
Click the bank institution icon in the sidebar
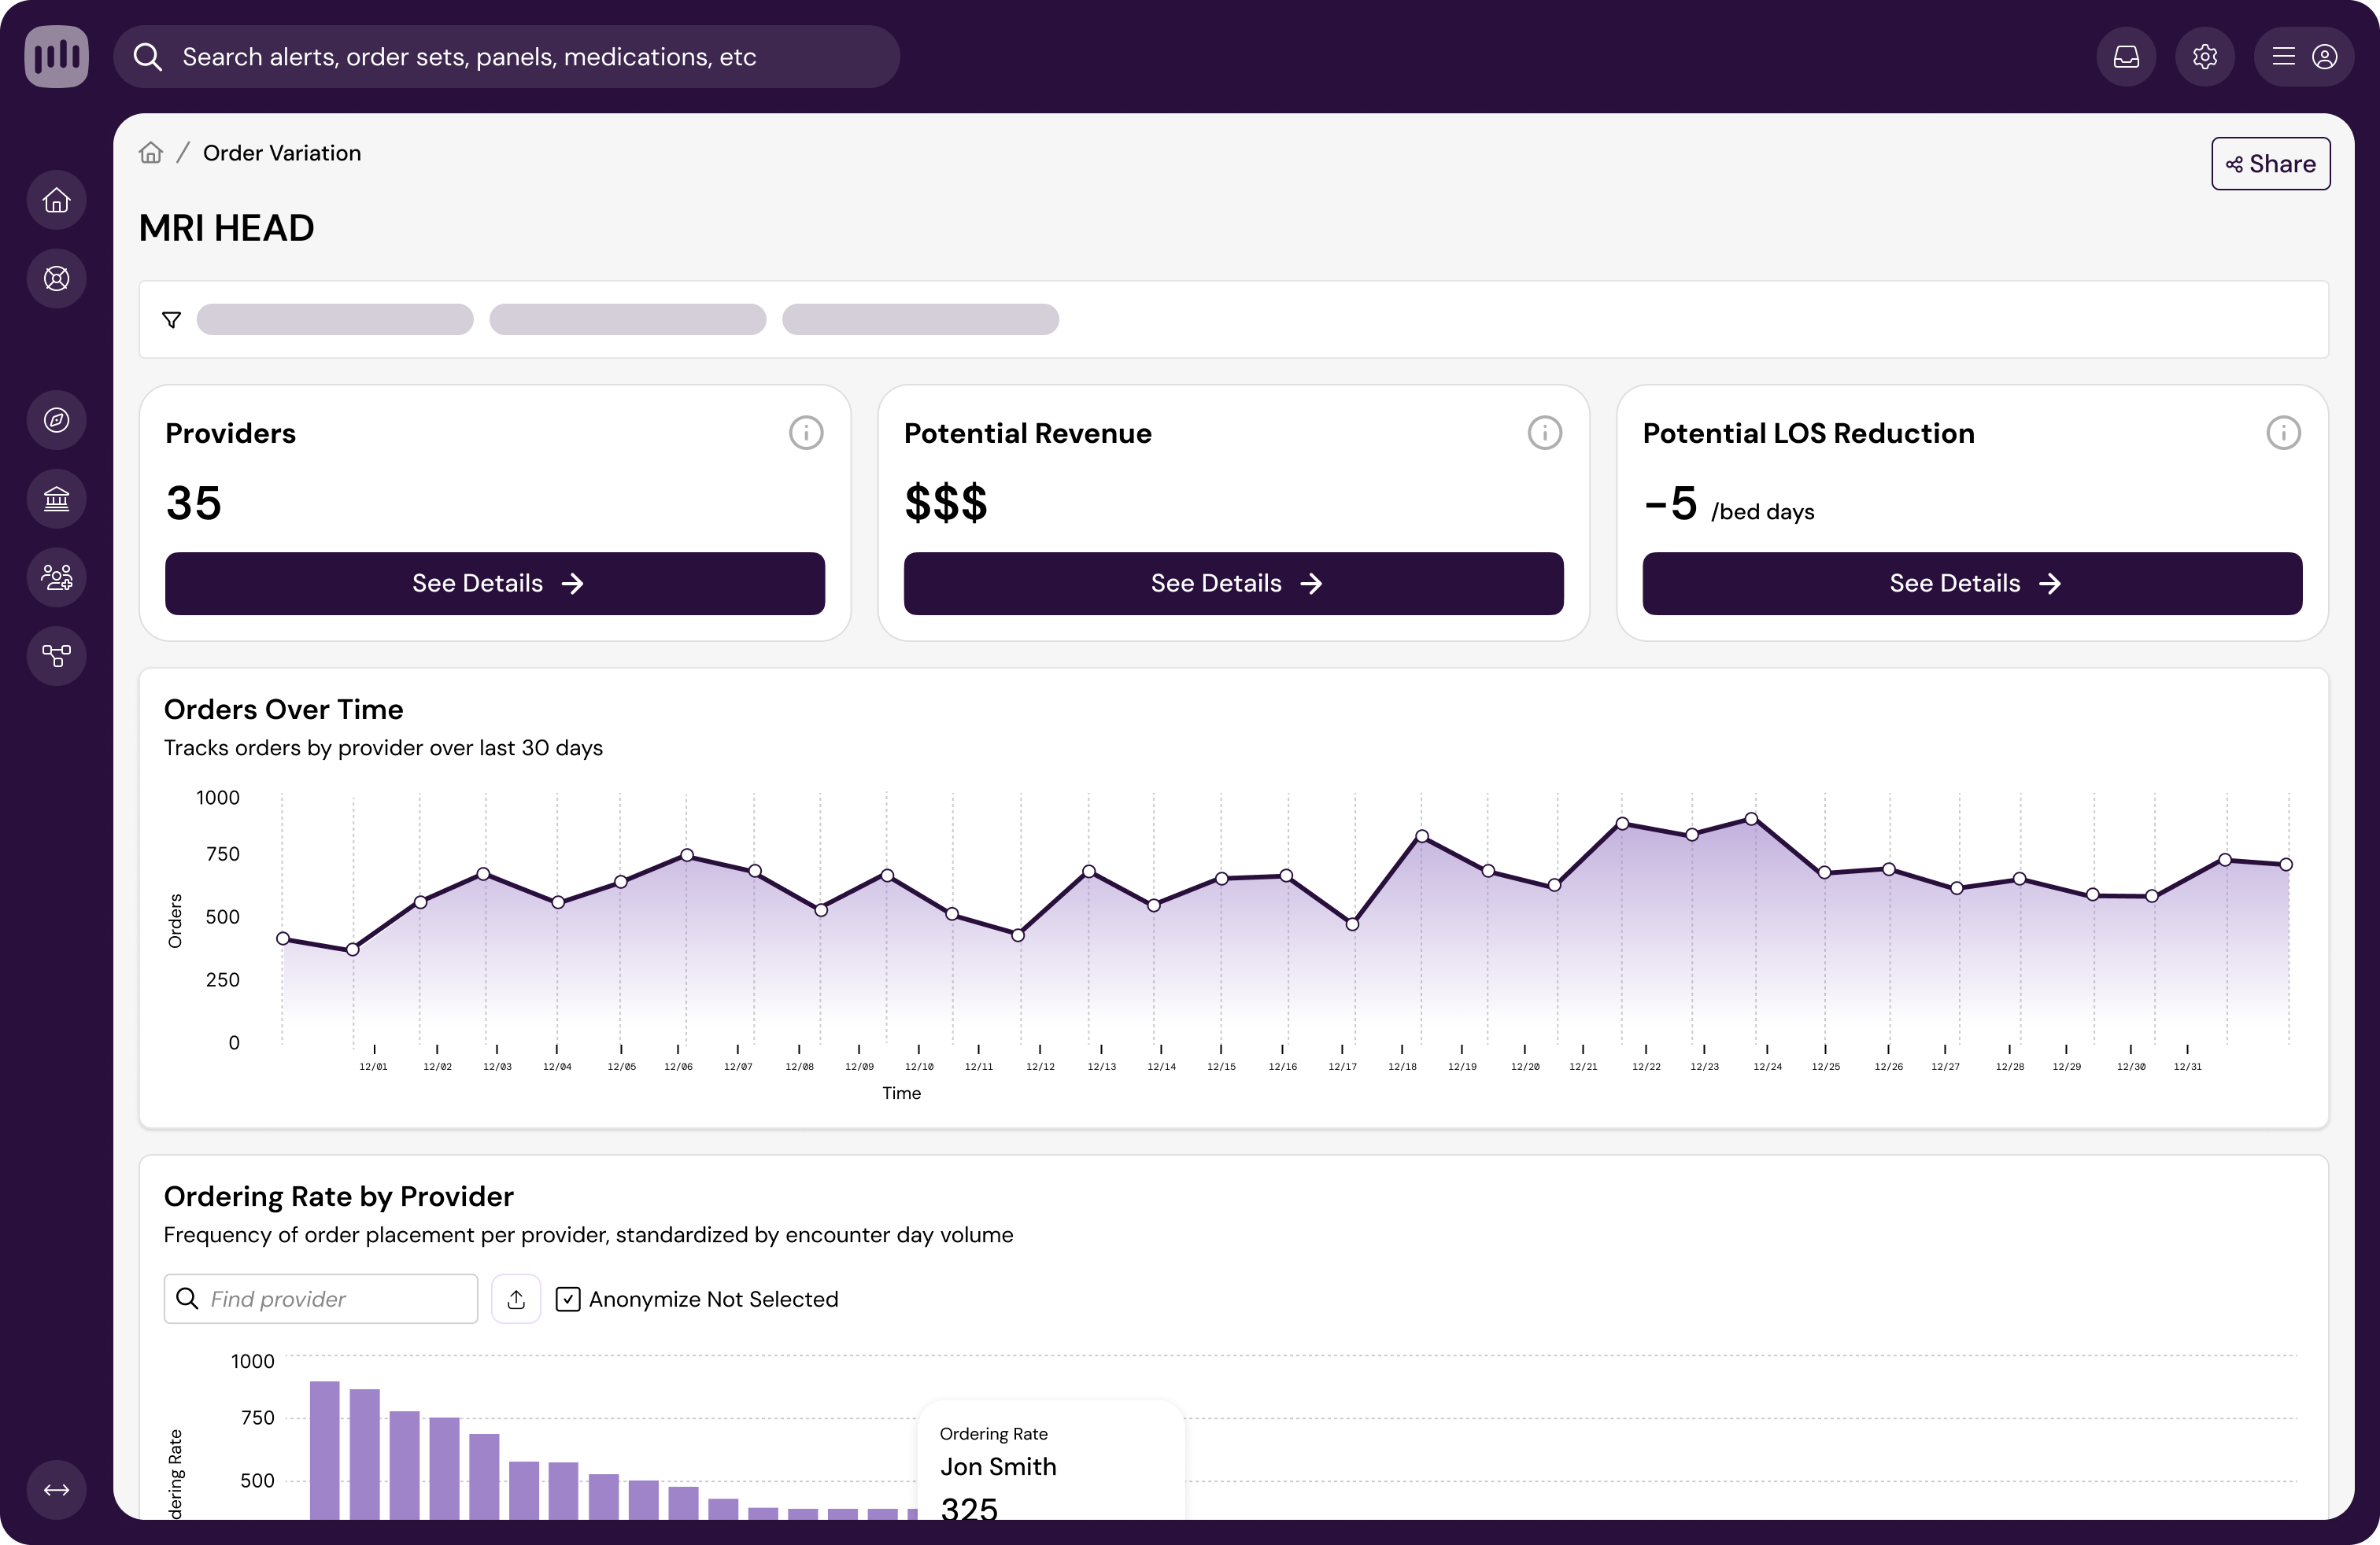pyautogui.click(x=57, y=499)
